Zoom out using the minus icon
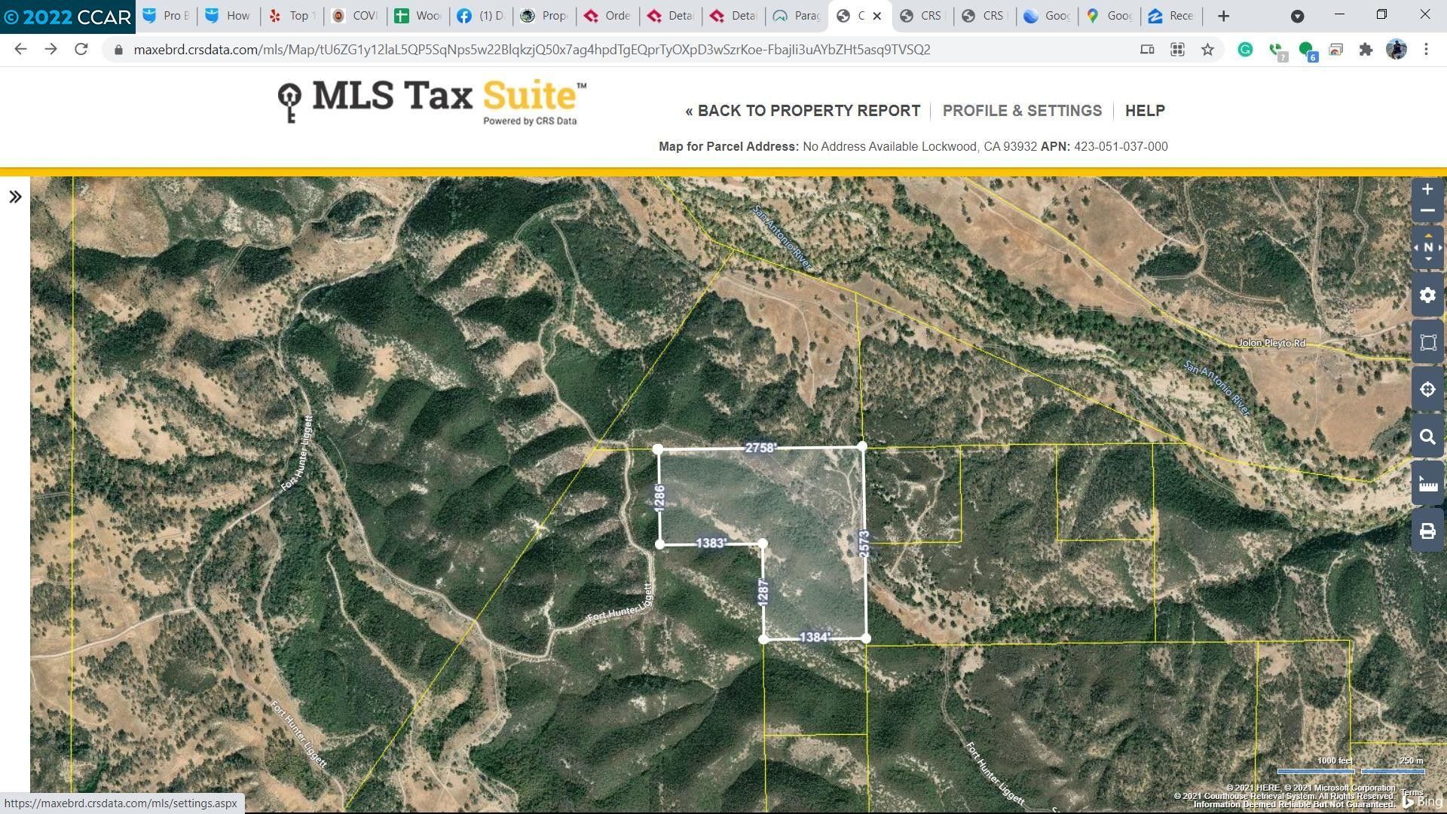The height and width of the screenshot is (814, 1447). coord(1427,210)
